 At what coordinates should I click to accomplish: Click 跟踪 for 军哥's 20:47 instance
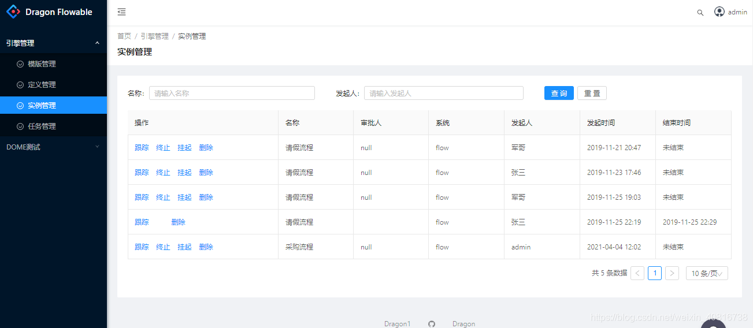[x=142, y=148]
